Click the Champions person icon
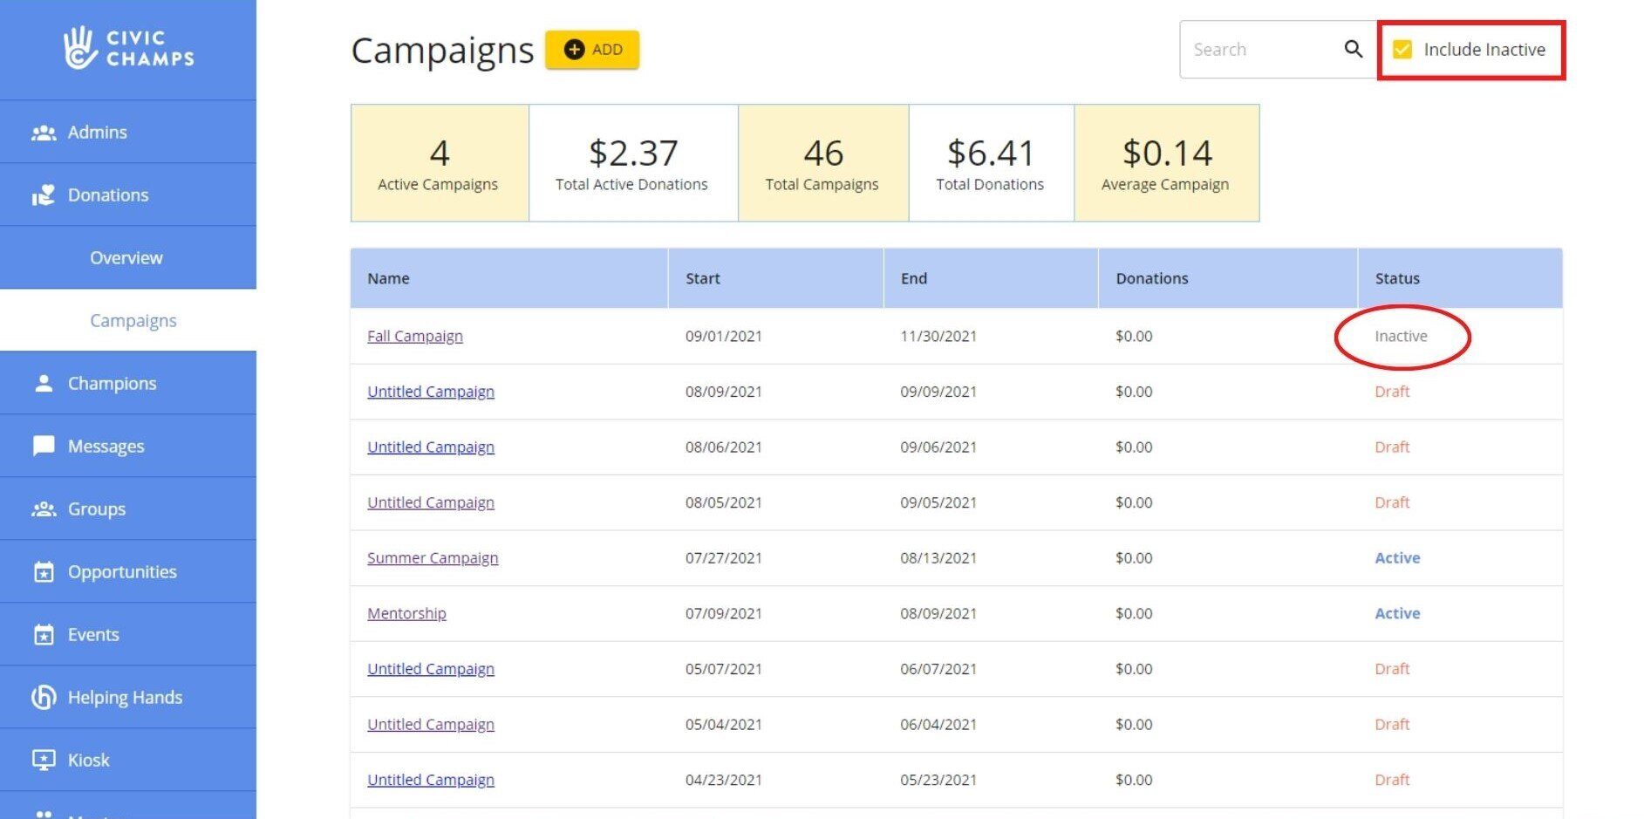Viewport: 1644px width, 819px height. tap(44, 384)
